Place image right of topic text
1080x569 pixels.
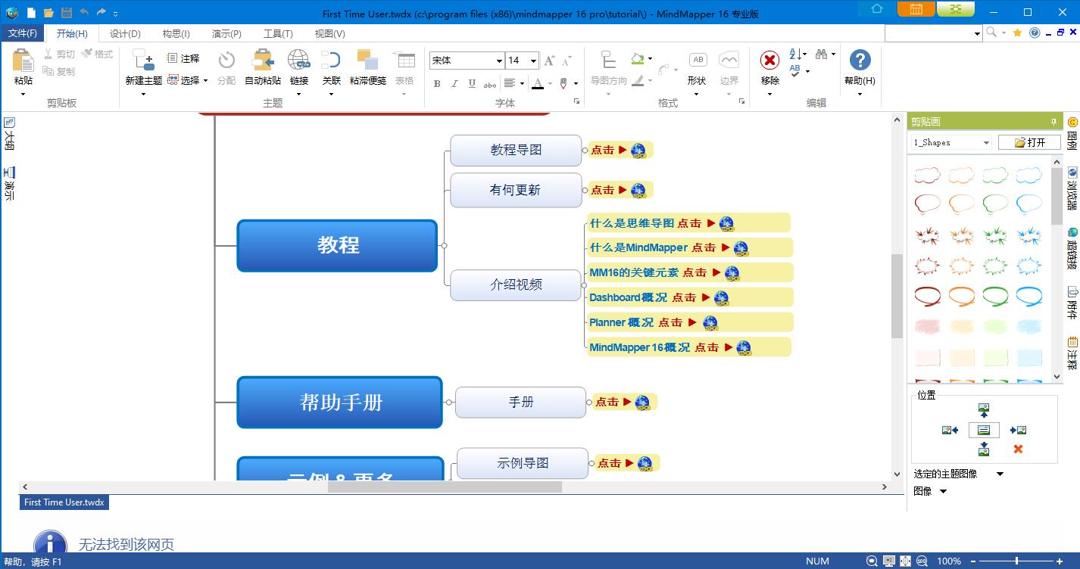click(x=1018, y=430)
